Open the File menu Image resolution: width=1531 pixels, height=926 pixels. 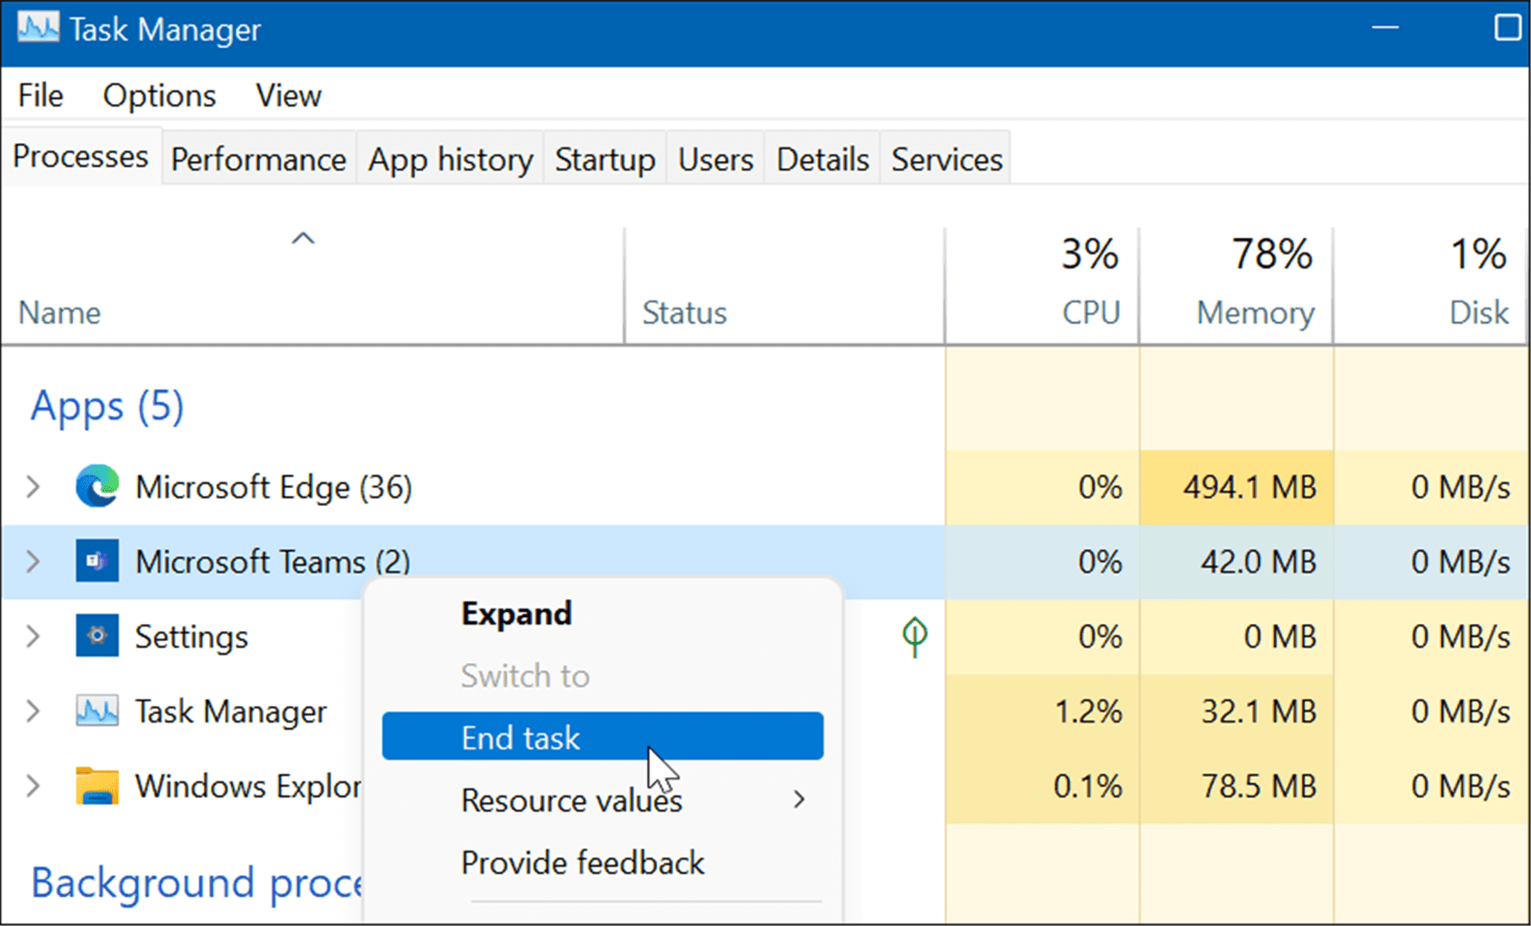coord(40,95)
